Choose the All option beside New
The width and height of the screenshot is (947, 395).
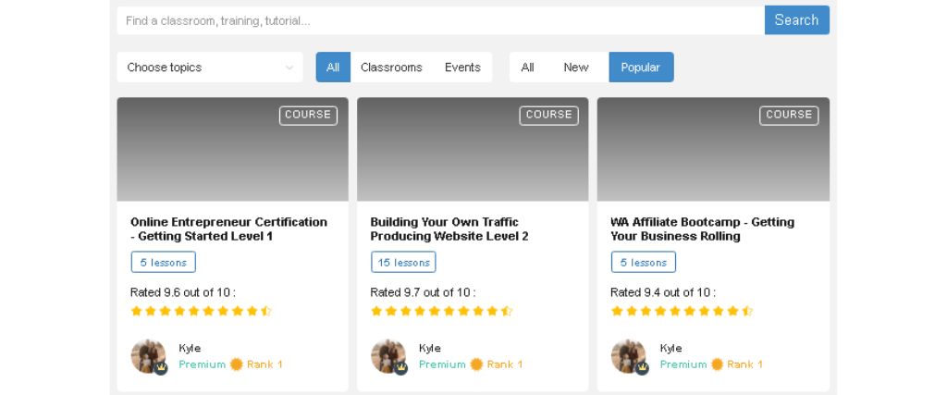coord(527,67)
